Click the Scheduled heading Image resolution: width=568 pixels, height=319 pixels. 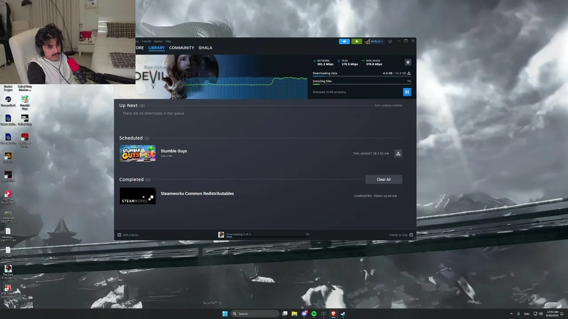131,138
